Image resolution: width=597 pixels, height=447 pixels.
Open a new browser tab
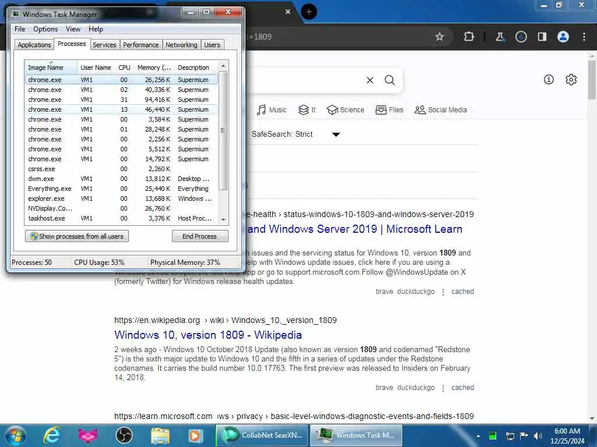[x=309, y=12]
